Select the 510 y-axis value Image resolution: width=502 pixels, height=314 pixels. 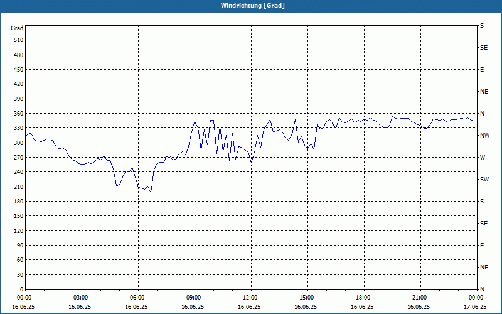point(19,40)
